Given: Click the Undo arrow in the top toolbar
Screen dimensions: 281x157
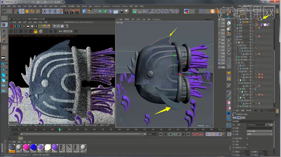Looking at the screenshot, I should click(x=5, y=11).
